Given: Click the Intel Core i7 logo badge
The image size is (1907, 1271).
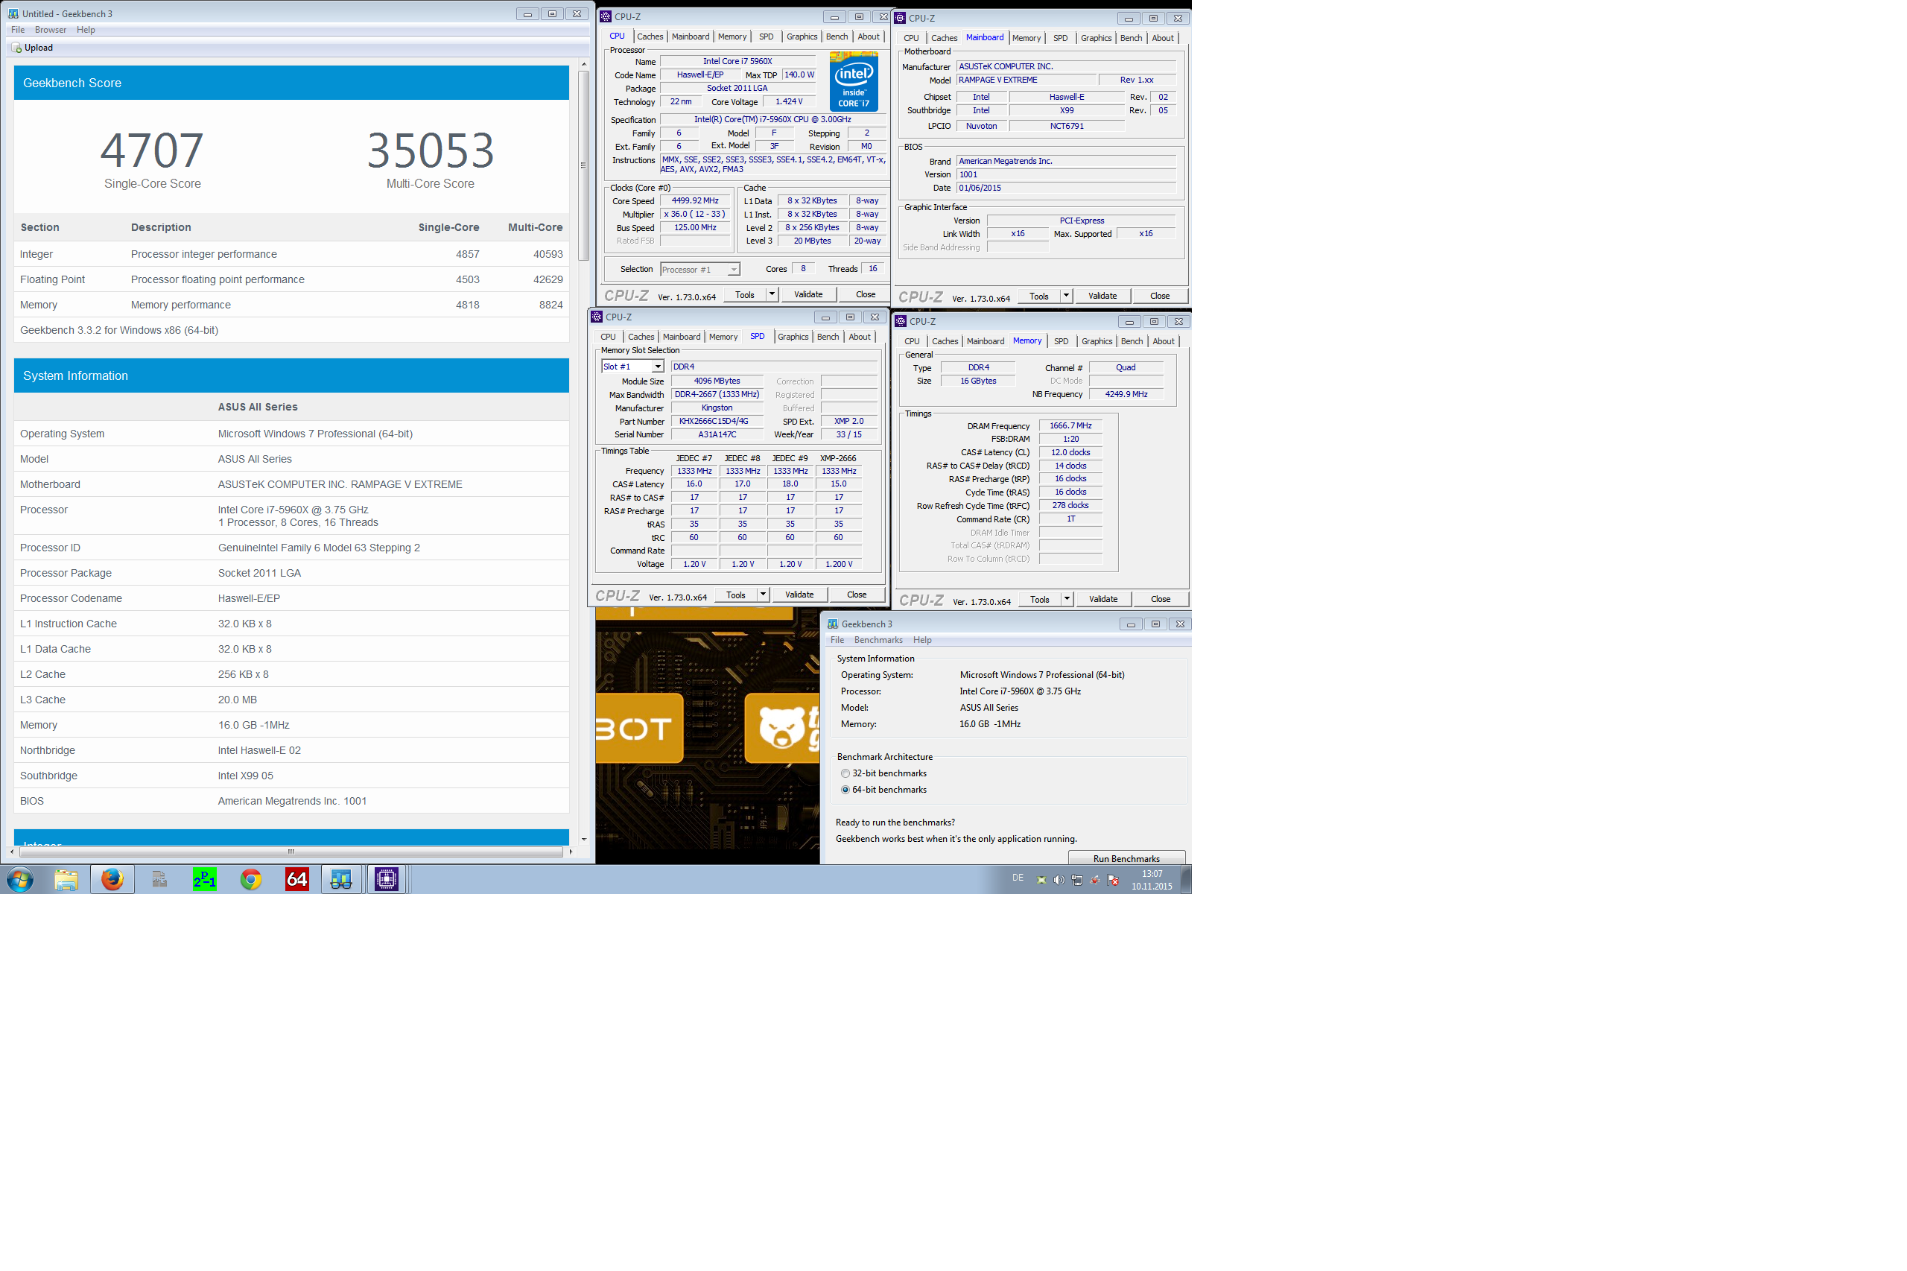Looking at the screenshot, I should [854, 81].
